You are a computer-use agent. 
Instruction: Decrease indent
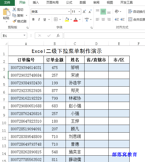(x=117, y=19)
